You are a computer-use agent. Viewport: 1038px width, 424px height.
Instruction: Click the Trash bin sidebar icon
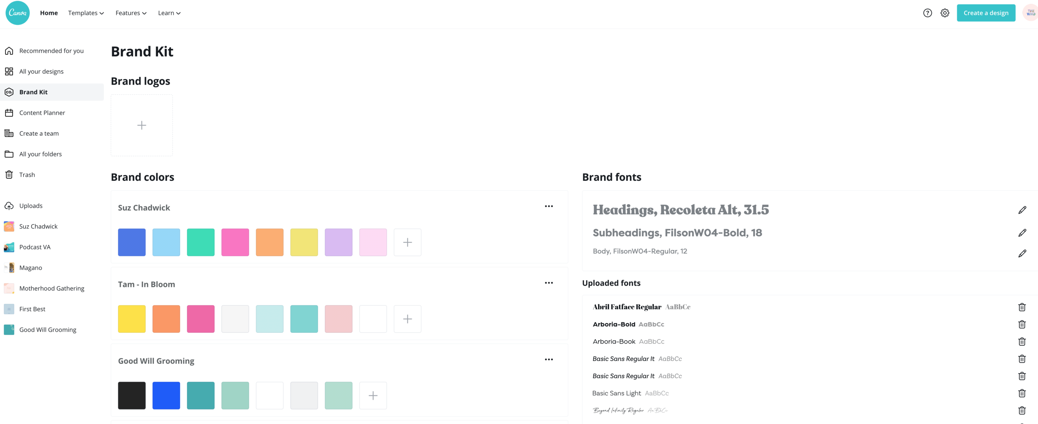coord(9,175)
